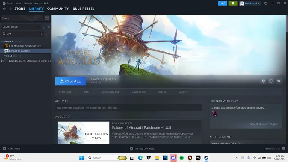
Task: Click the taskbar Search box
Action: [107, 158]
